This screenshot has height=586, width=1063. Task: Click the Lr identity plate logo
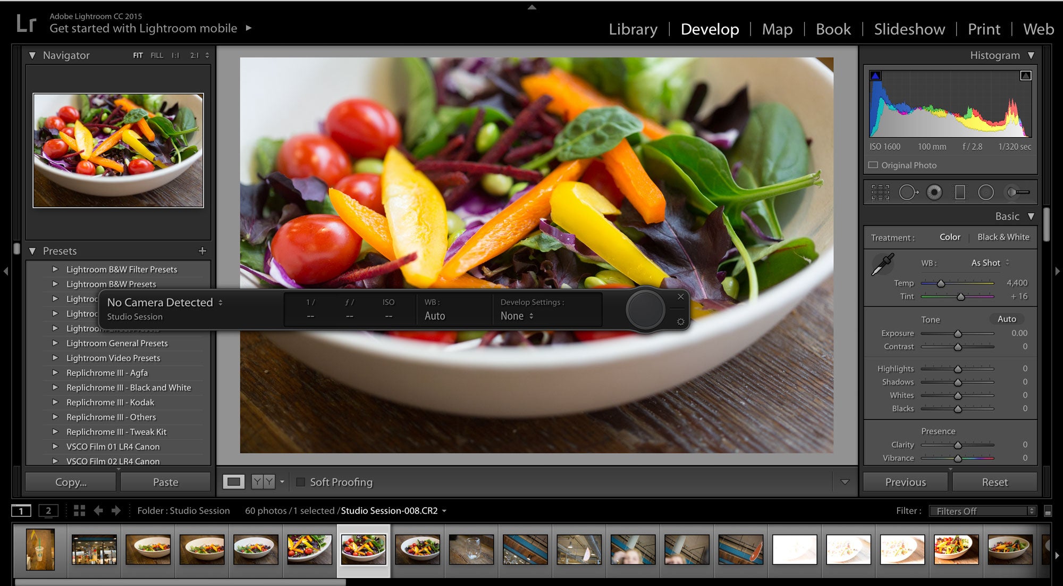pyautogui.click(x=26, y=23)
